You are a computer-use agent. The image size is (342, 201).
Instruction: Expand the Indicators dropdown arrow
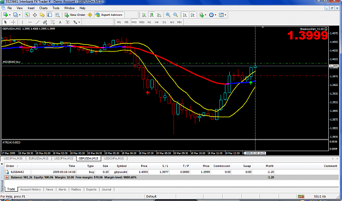coord(205,15)
